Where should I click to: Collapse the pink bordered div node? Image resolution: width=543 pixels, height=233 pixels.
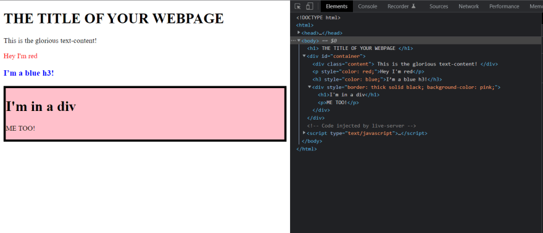pyautogui.click(x=310, y=87)
